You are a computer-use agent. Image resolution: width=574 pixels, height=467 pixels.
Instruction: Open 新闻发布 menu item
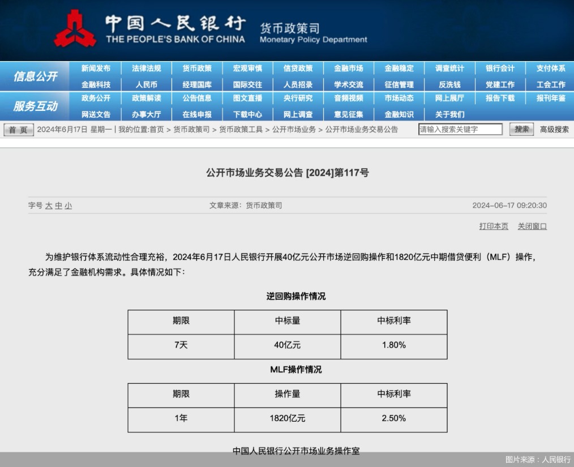pyautogui.click(x=96, y=68)
